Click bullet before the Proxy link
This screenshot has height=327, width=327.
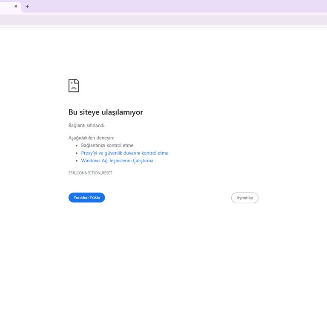[x=77, y=153]
